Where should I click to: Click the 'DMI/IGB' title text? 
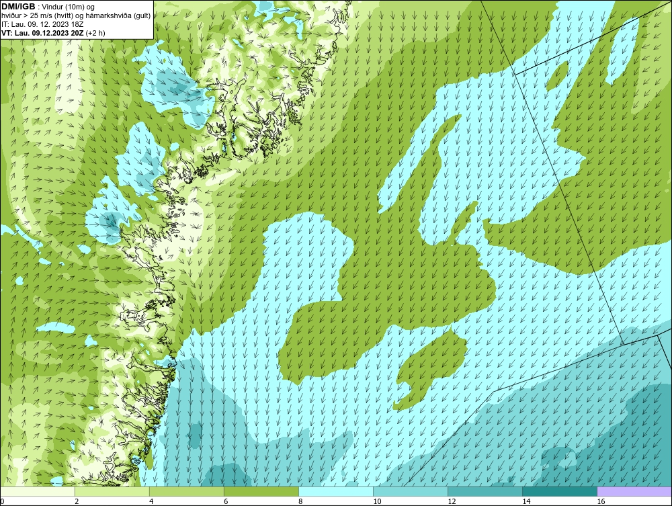tap(18, 7)
